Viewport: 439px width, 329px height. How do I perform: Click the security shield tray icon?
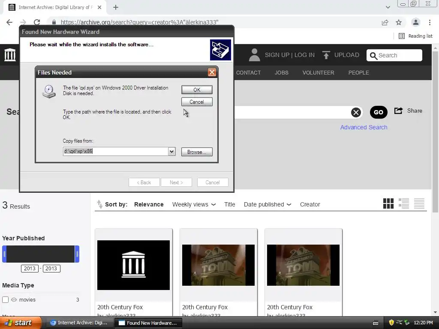click(391, 323)
